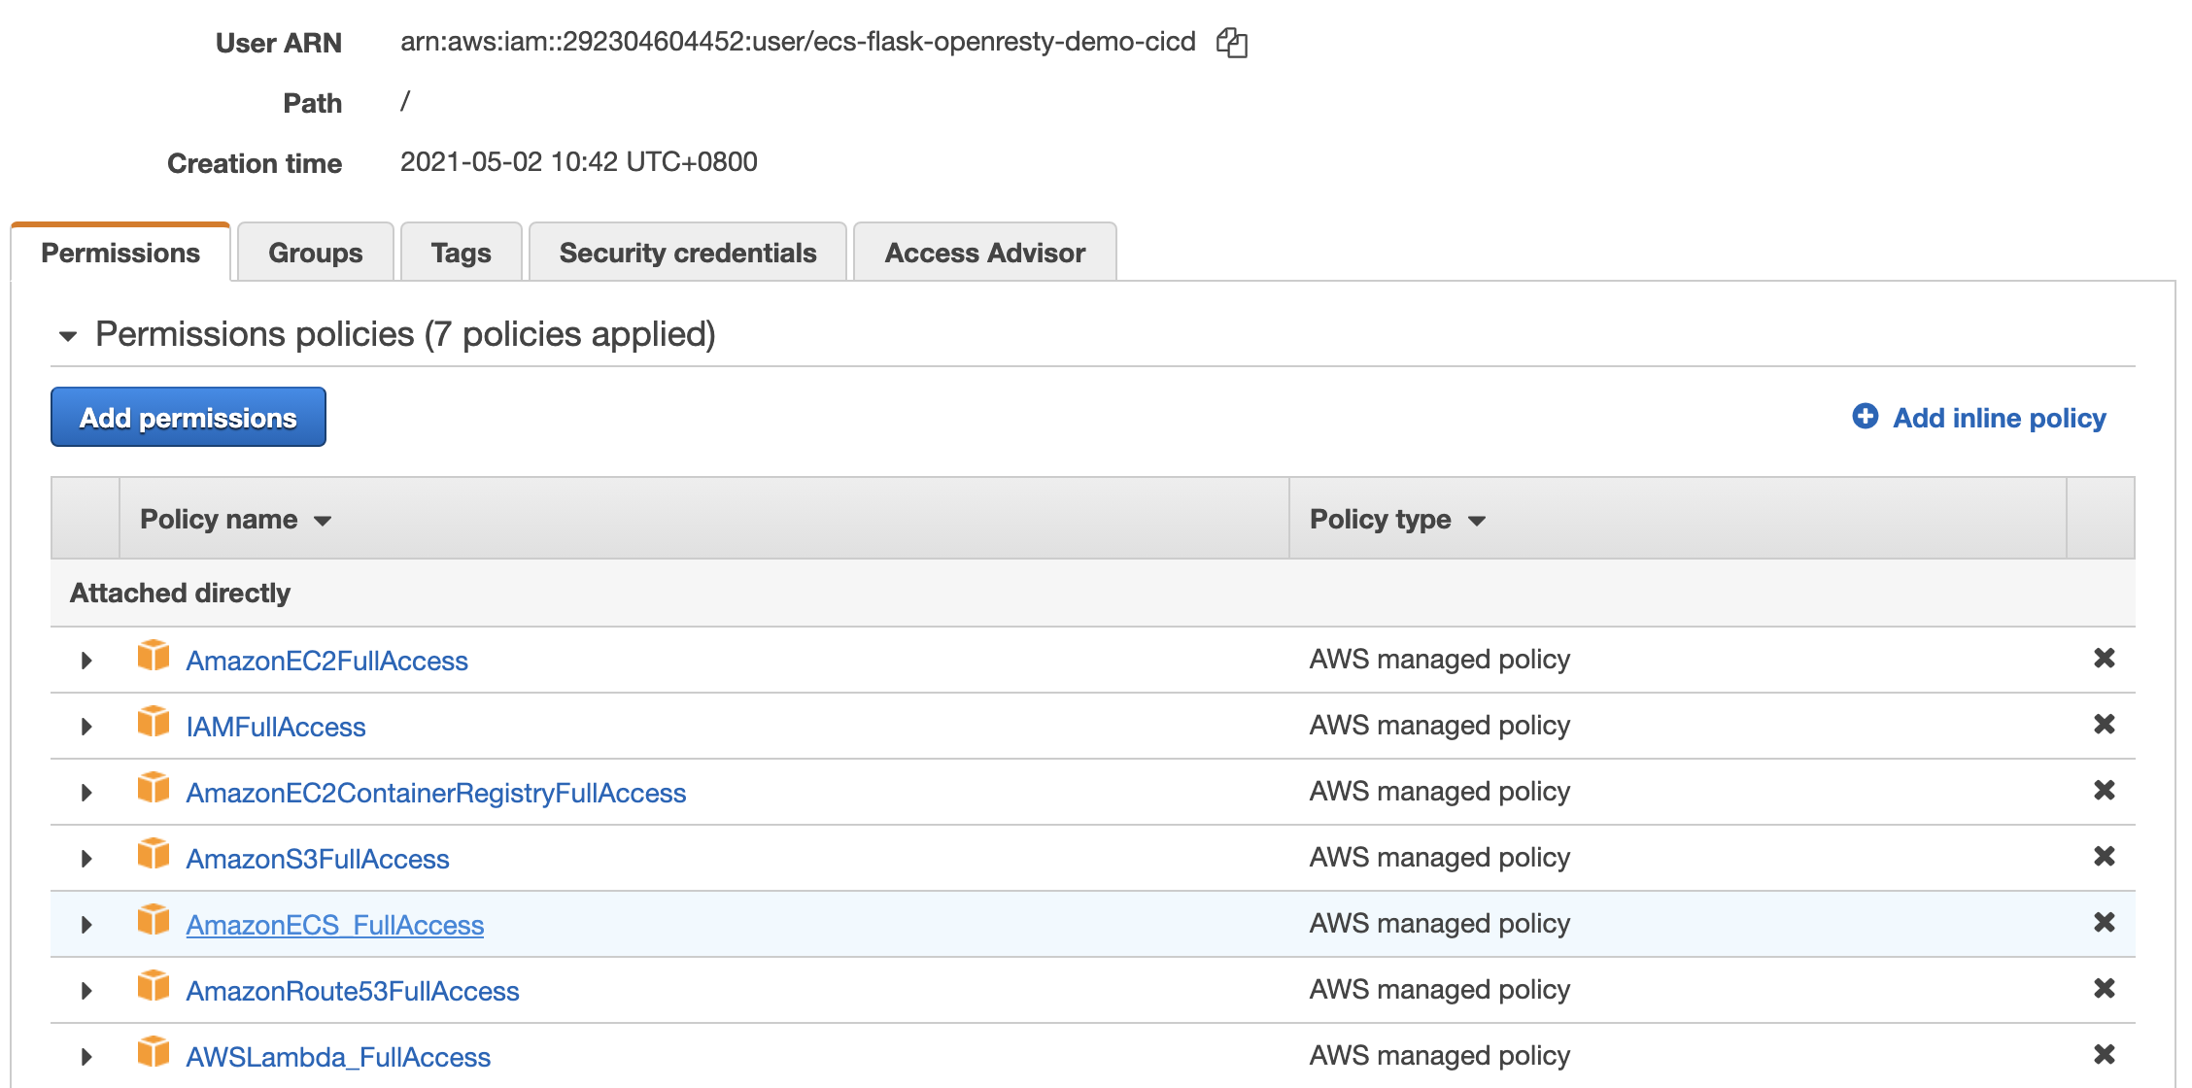Open the AmazonECS_FullAccess policy link
The image size is (2192, 1088).
[334, 925]
